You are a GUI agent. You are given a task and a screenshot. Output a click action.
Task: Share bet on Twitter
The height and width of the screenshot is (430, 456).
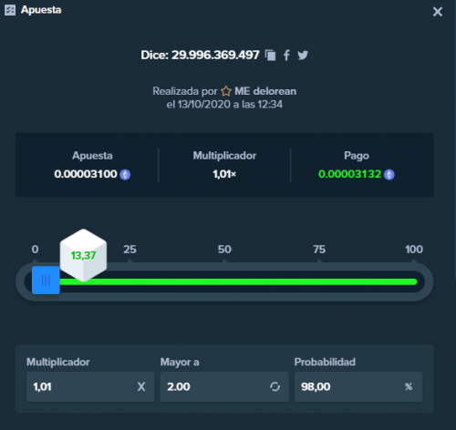[303, 56]
